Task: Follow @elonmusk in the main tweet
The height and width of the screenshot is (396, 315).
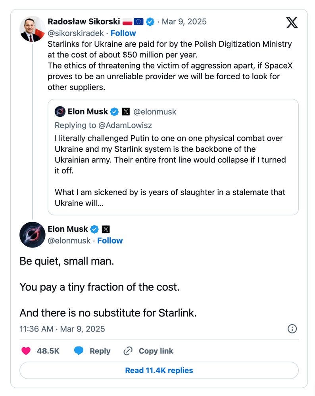Action: coord(110,241)
